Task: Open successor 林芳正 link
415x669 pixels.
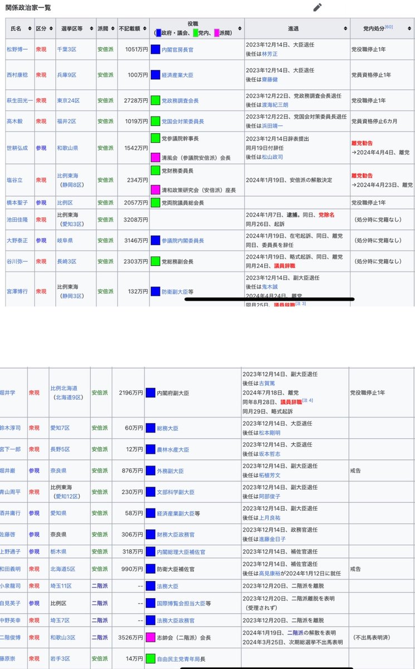Action: tap(269, 54)
